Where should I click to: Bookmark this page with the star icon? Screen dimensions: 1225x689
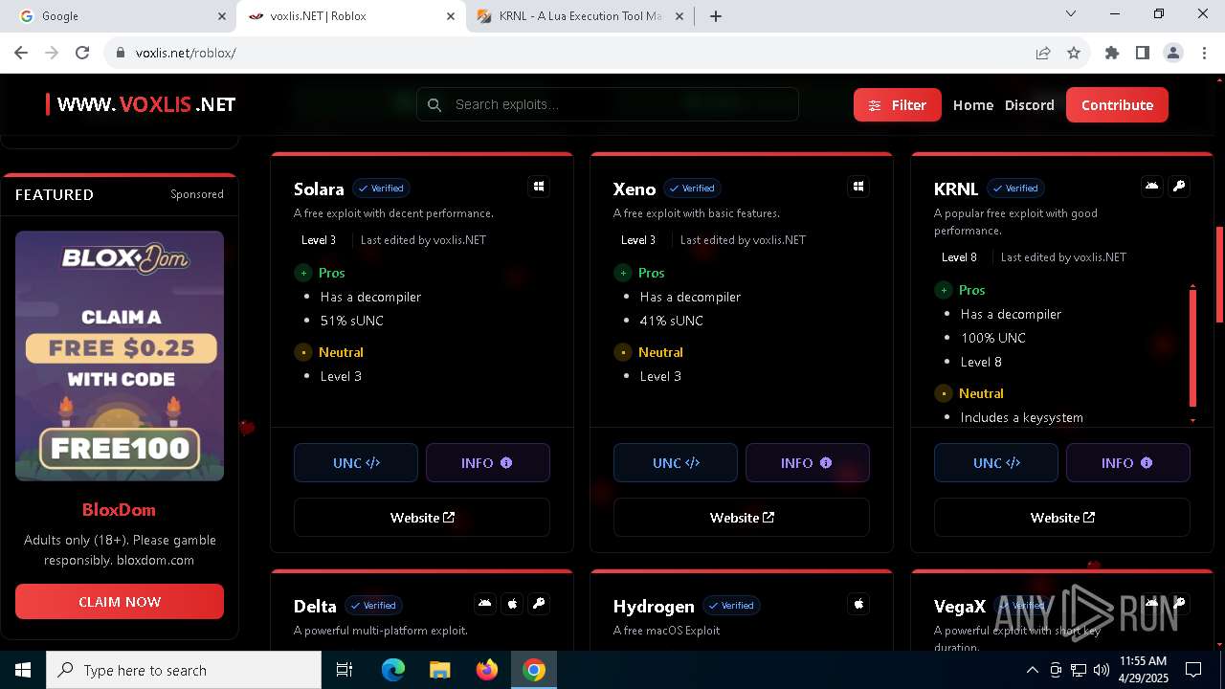click(x=1074, y=53)
